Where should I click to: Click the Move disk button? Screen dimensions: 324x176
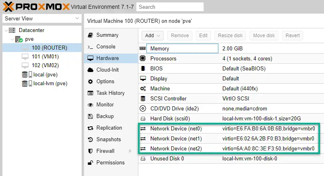coord(264,36)
